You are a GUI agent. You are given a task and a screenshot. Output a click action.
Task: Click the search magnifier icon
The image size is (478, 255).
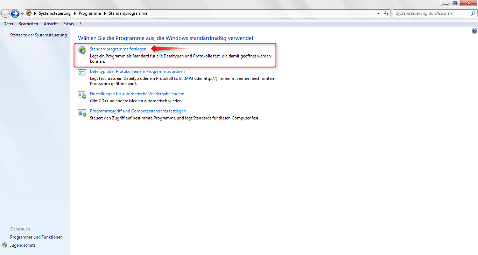pyautogui.click(x=473, y=13)
